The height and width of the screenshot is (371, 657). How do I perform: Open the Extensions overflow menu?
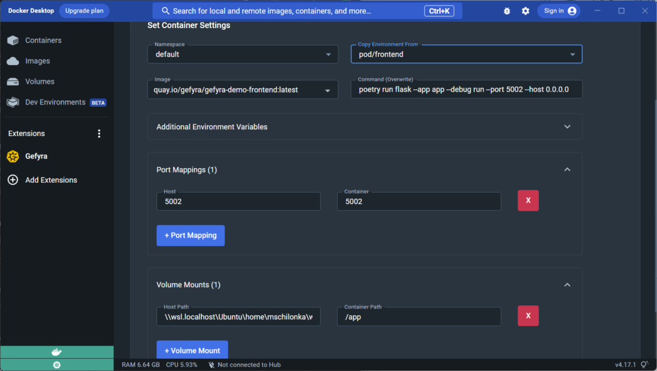tap(99, 133)
